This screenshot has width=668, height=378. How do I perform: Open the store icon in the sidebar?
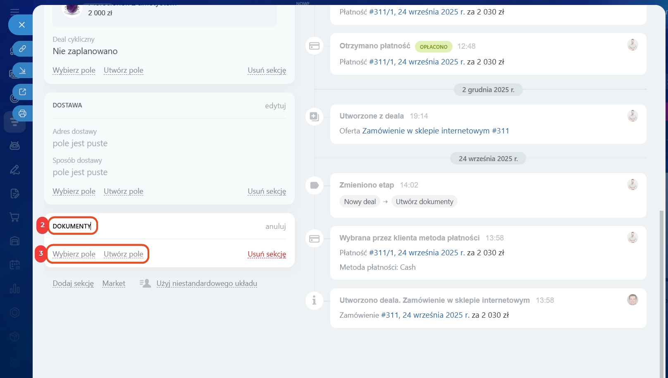pyautogui.click(x=14, y=241)
